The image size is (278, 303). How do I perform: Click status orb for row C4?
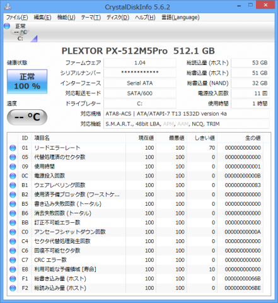click(x=13, y=241)
